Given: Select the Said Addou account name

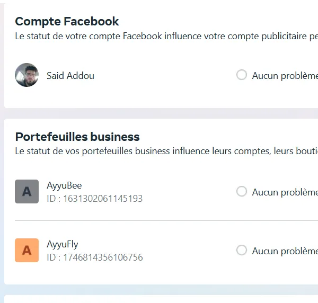Looking at the screenshot, I should point(70,76).
